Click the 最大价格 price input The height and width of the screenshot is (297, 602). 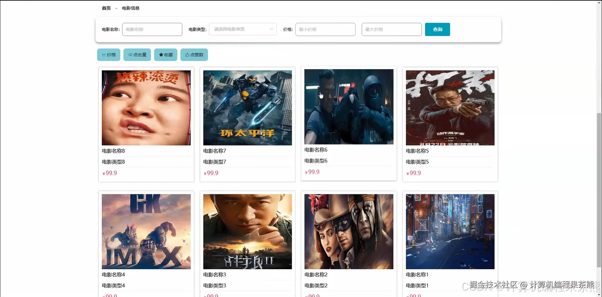(x=391, y=29)
